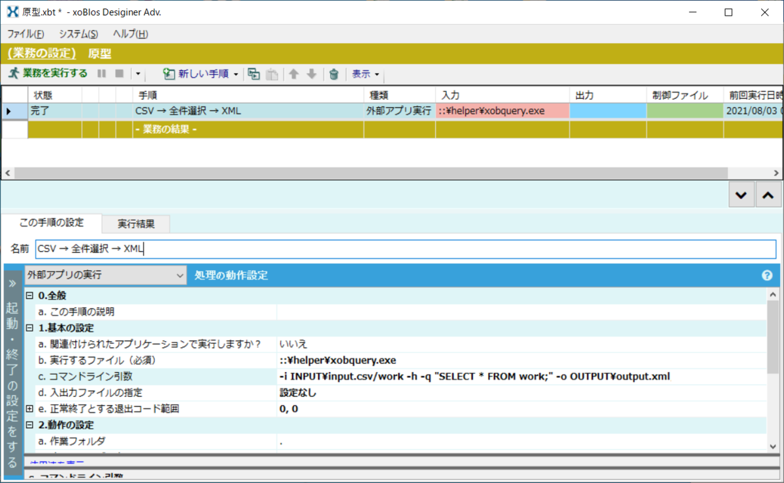The height and width of the screenshot is (483, 784).
Task: Click the 業務を実行する run icon
Action: tap(14, 74)
